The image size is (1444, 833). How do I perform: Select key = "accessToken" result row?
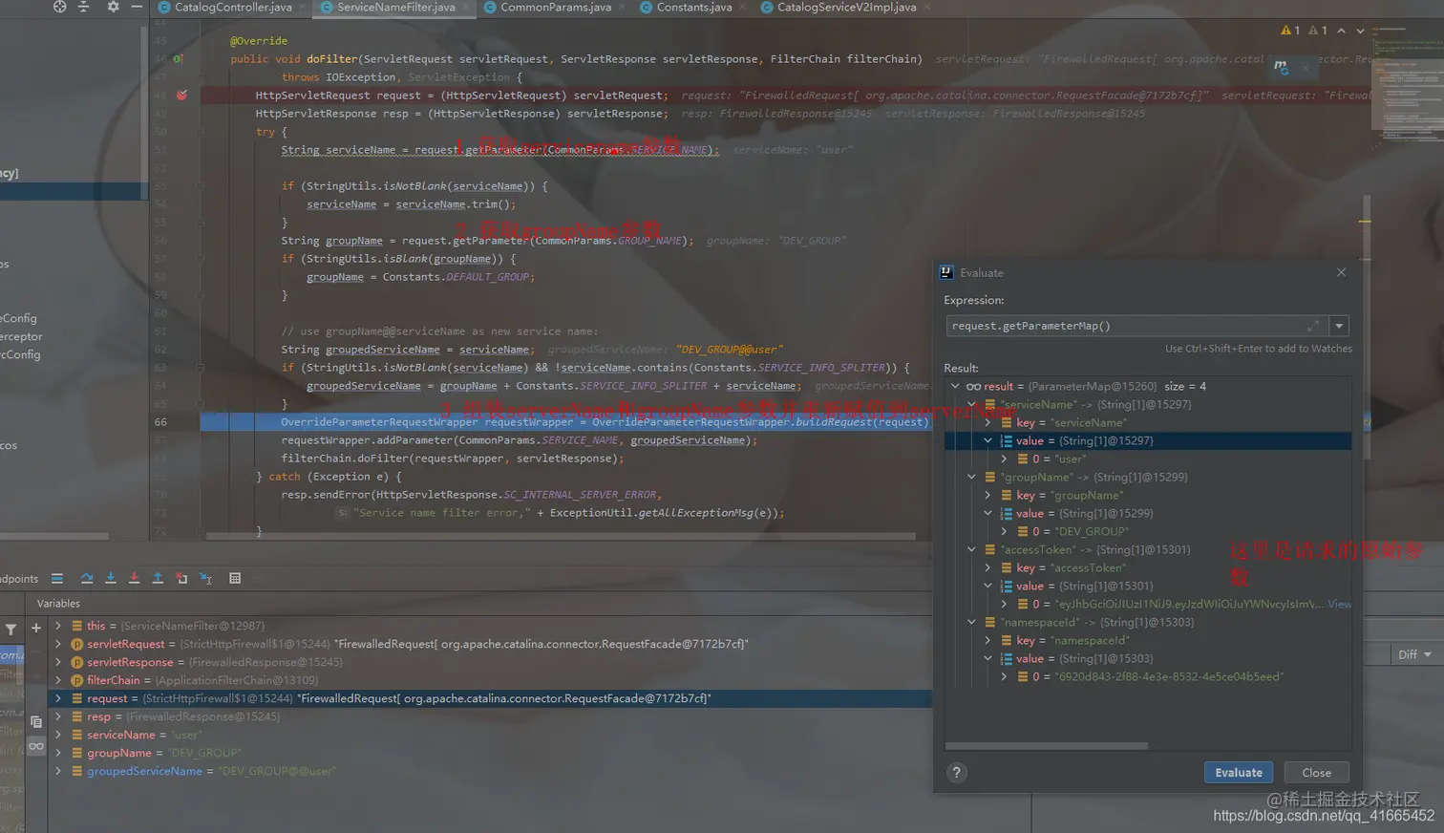pos(1148,567)
